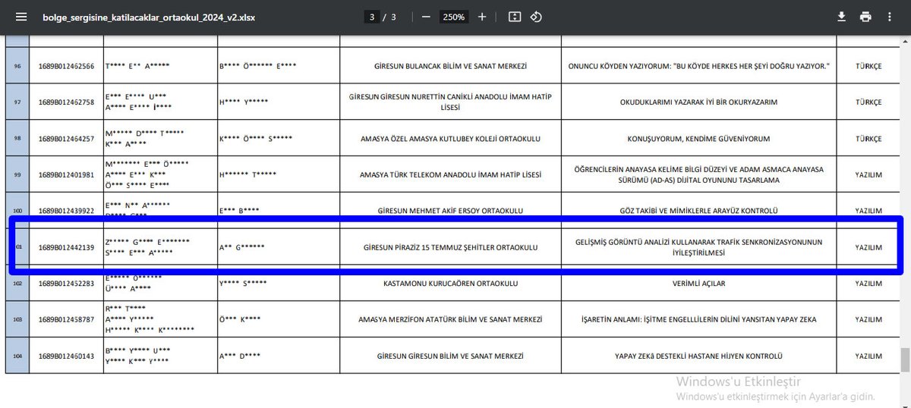Click AMASYA ÖZEL AMASYA KUTLUBEY KOLEJİ ORTAOKULU

(450, 139)
